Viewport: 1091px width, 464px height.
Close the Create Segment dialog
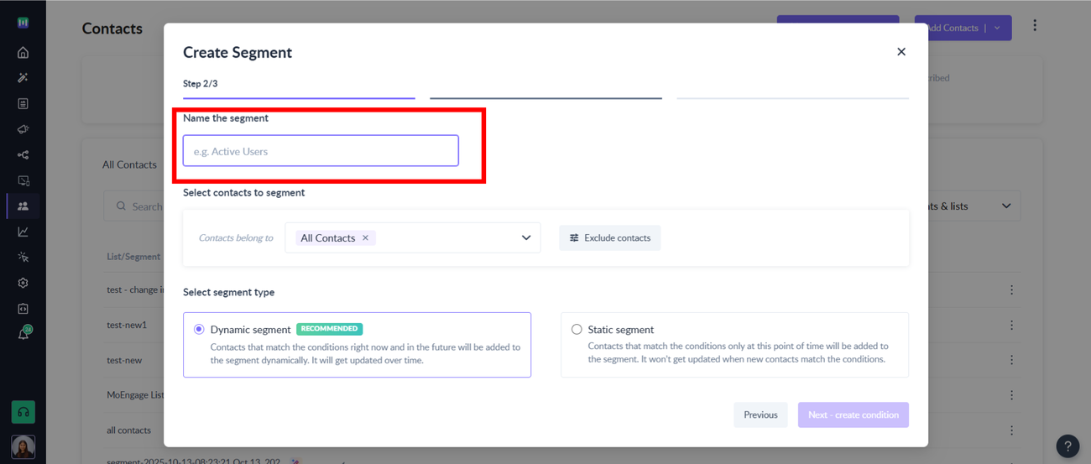[x=901, y=52]
